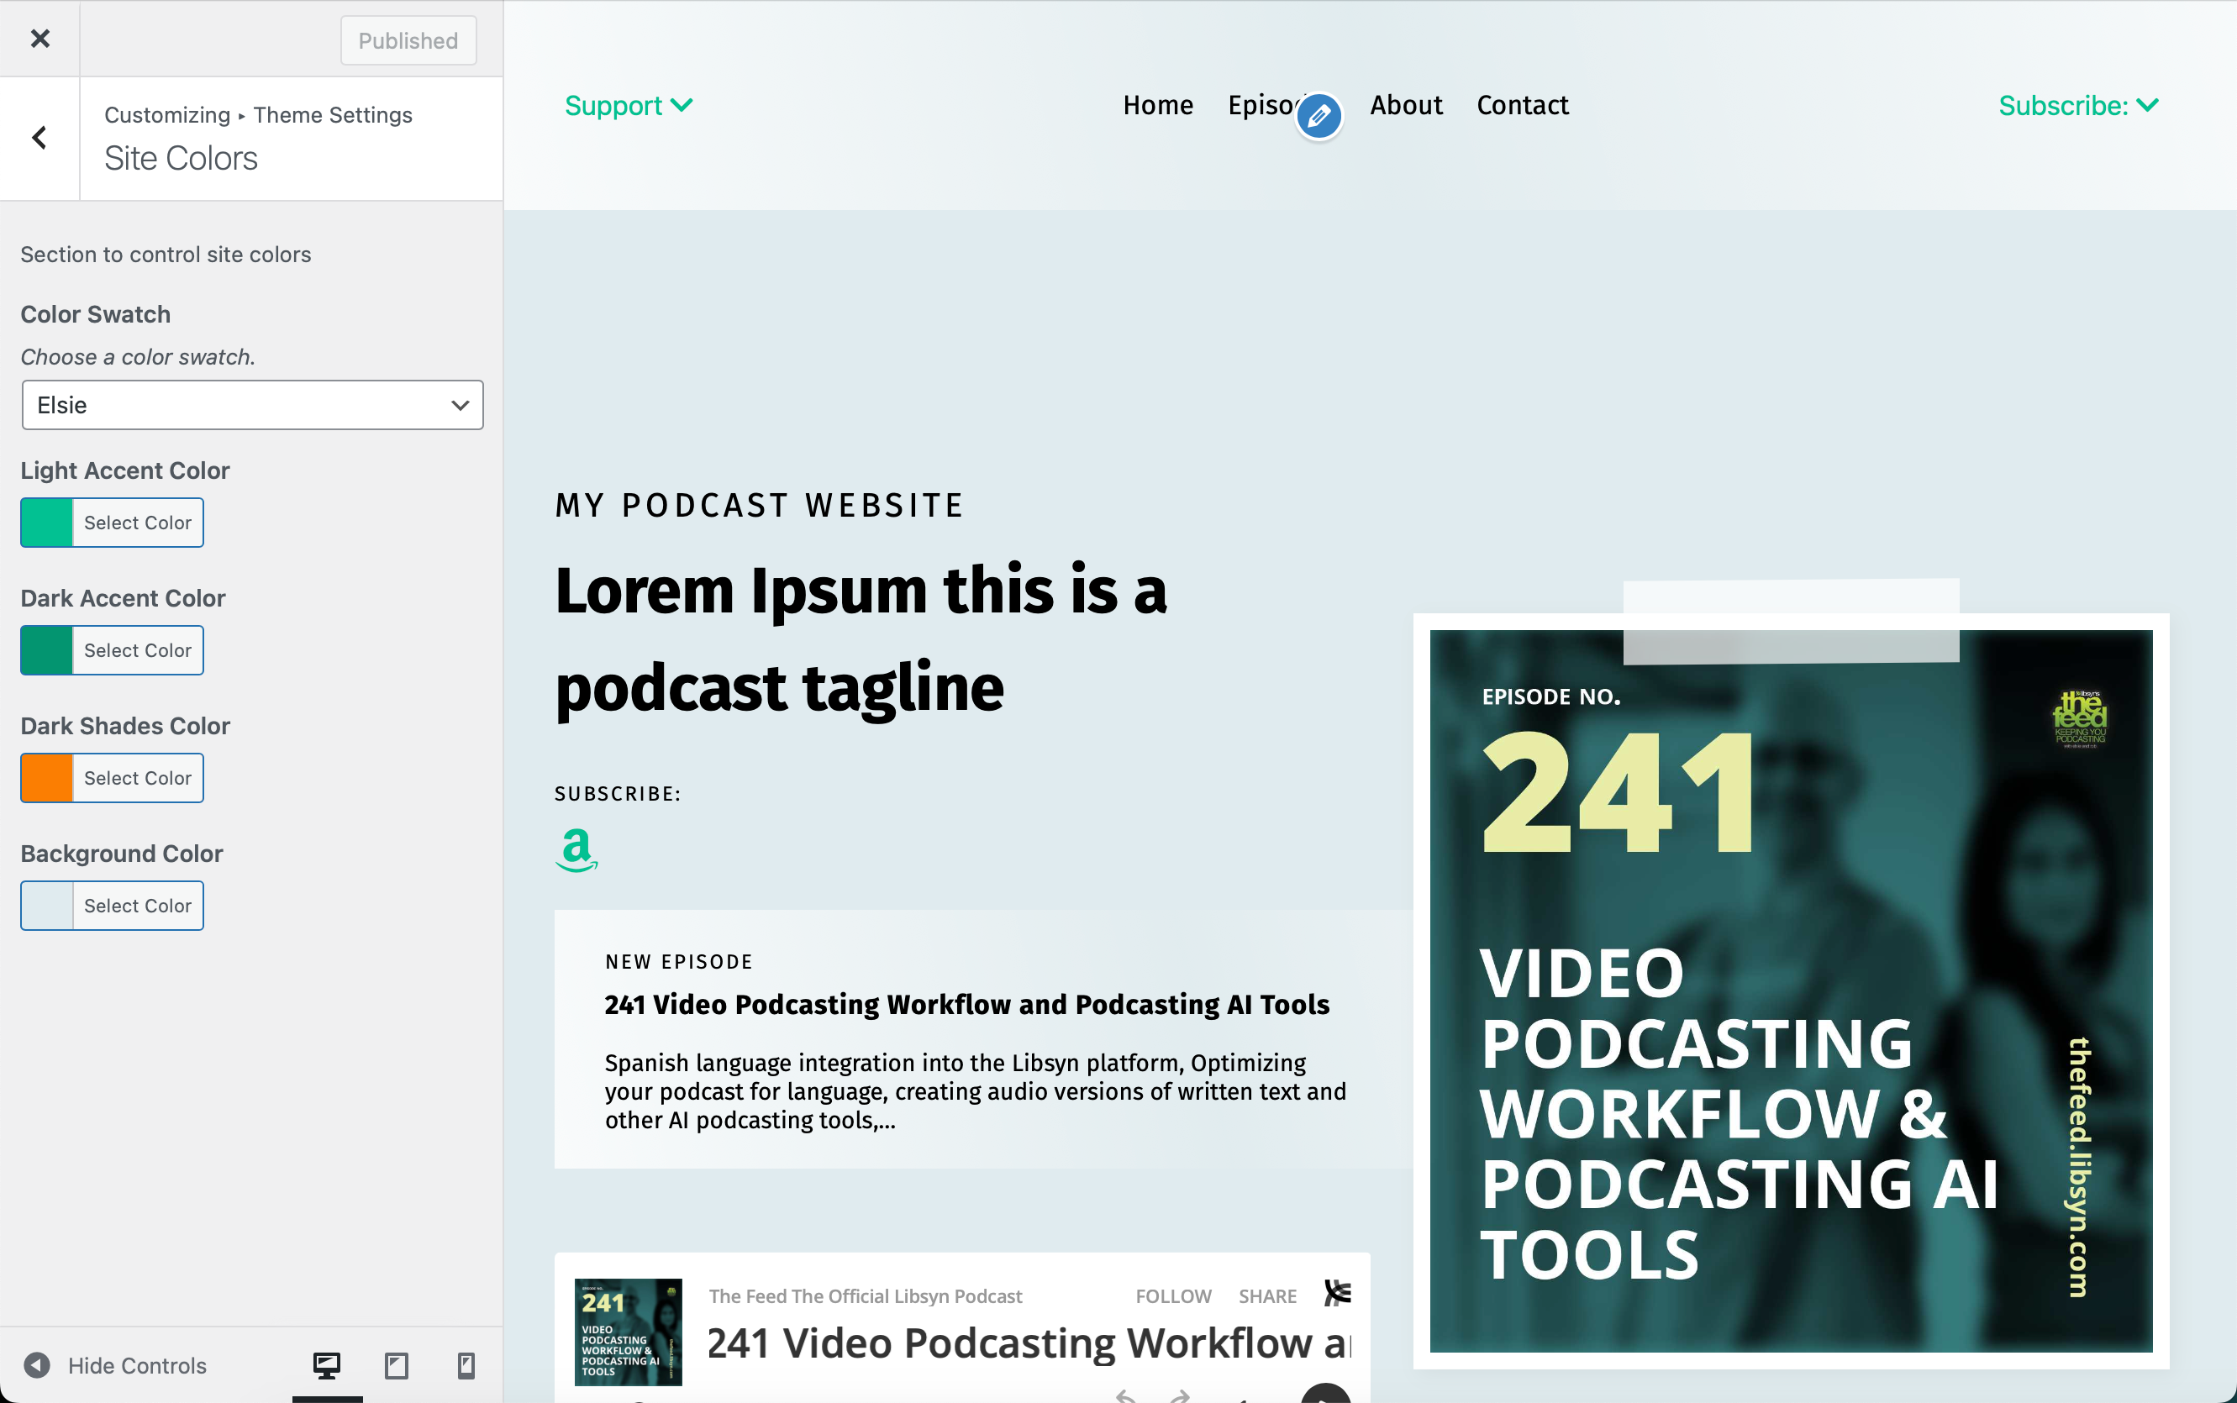The height and width of the screenshot is (1403, 2237).
Task: Click the blue pencil edit shortcut in navigation
Action: (x=1319, y=117)
